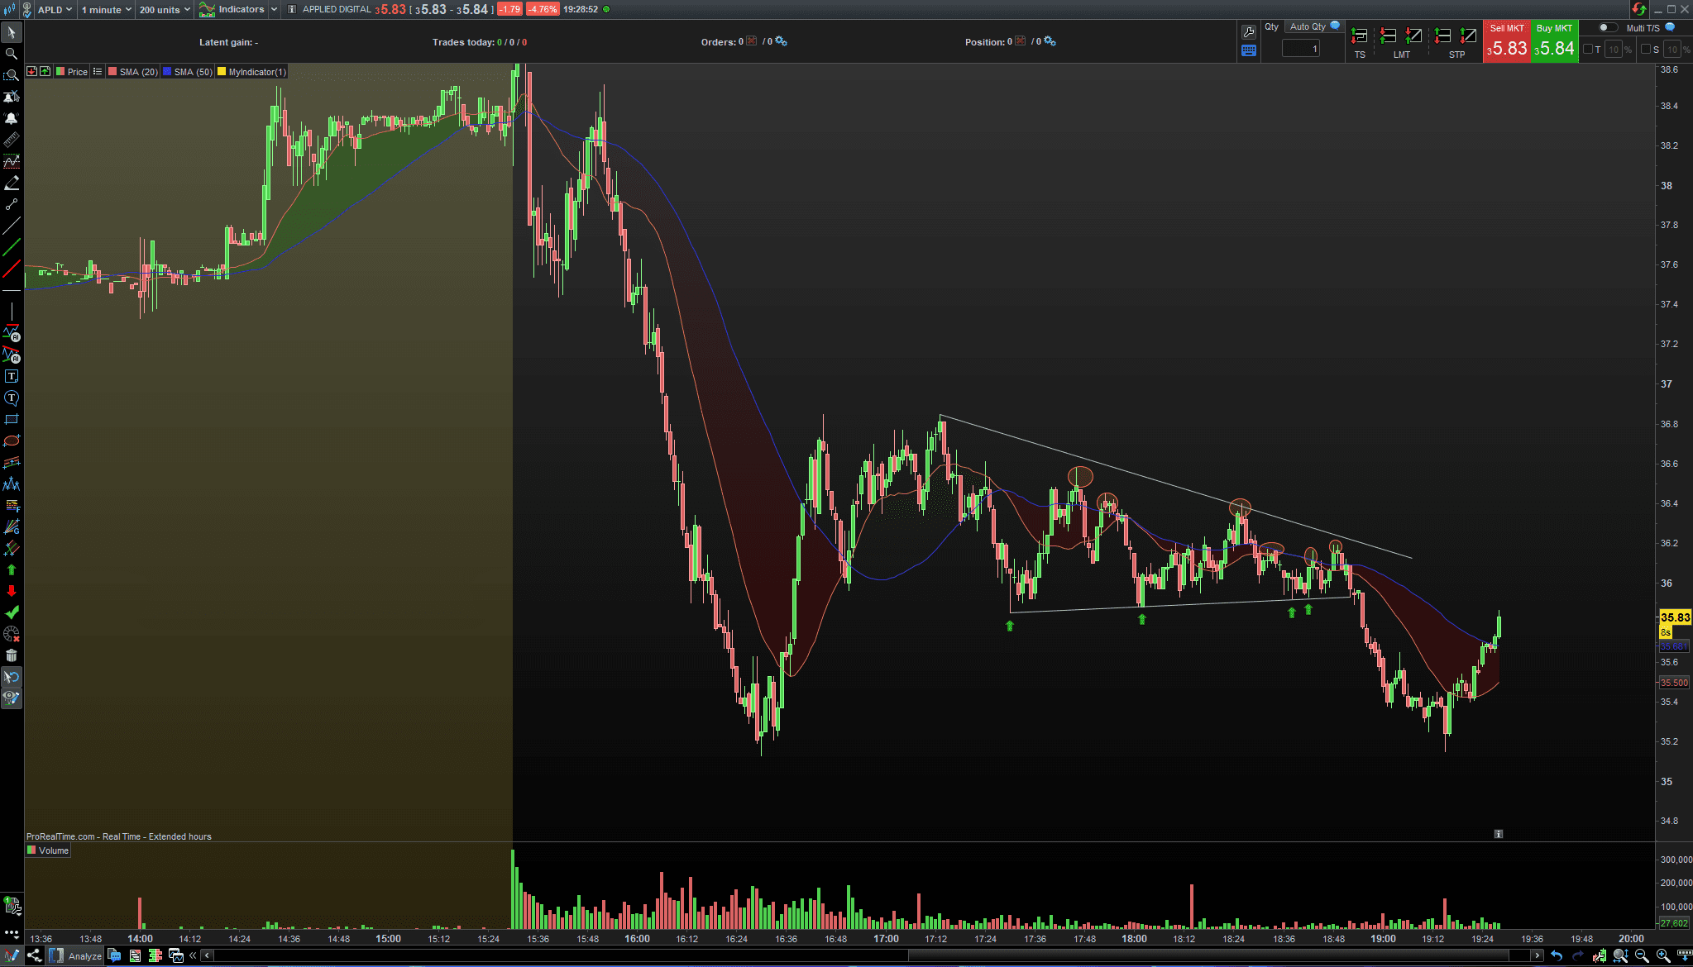Click the trash delete objects icon

(12, 655)
